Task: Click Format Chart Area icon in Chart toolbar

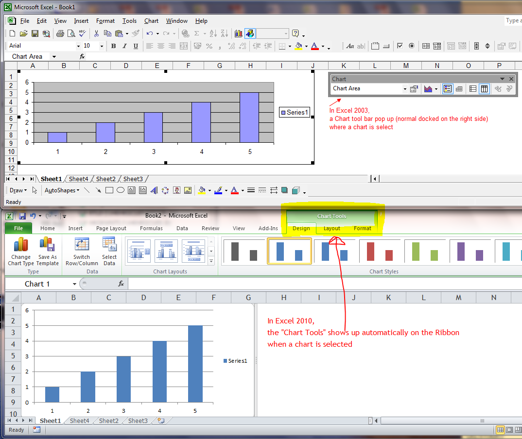Action: click(x=414, y=89)
